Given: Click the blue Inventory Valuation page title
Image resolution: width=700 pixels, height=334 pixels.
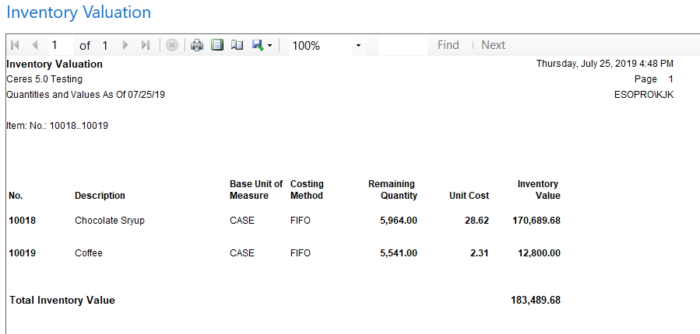Looking at the screenshot, I should 79,12.
